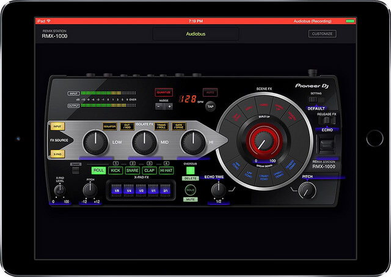Trigger the SNARE X-Pad button
Image resolution: width=391 pixels, height=277 pixels.
point(133,171)
